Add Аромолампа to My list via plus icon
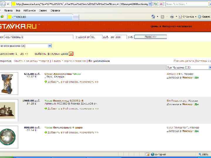Viewport: 211px width, 158px height. tap(46, 82)
